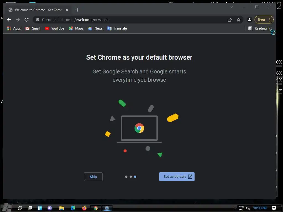Viewport: 283px width, 212px height.
Task: Minimize the Chrome window
Action: [244, 7]
